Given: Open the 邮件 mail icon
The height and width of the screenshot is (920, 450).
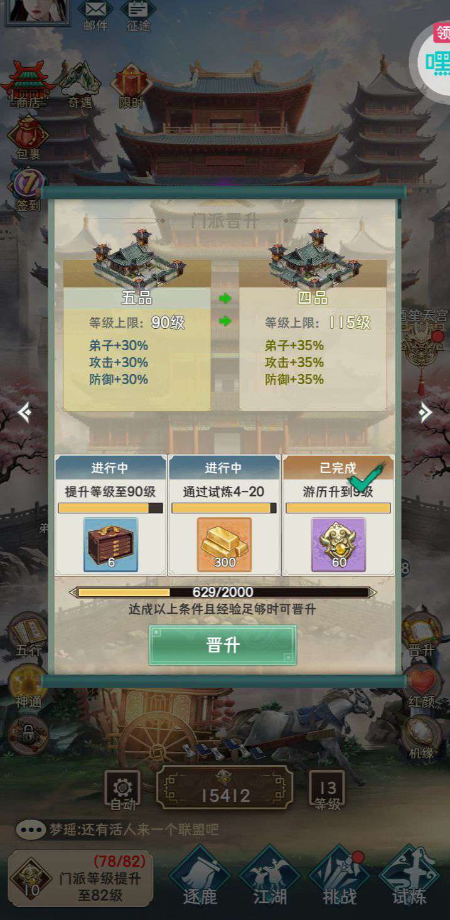Looking at the screenshot, I should [x=95, y=16].
